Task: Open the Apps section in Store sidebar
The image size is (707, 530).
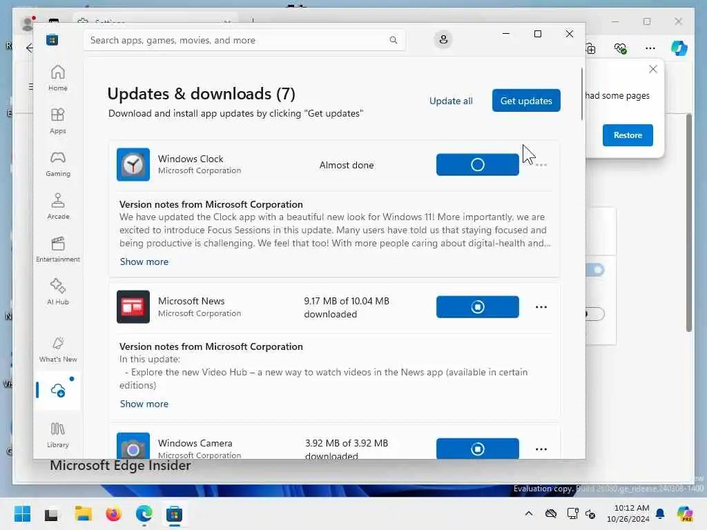Action: 58,121
